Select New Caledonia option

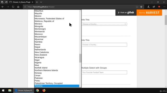pos(57,52)
